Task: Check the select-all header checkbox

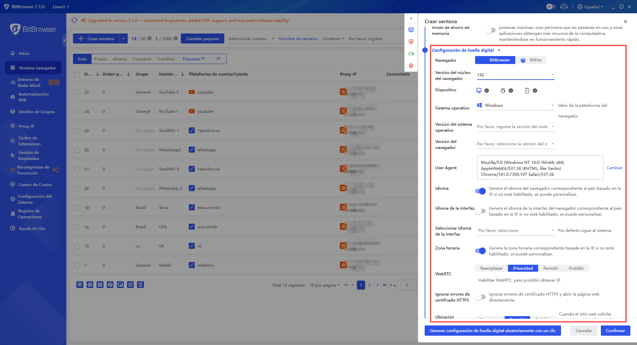Action: (77, 74)
